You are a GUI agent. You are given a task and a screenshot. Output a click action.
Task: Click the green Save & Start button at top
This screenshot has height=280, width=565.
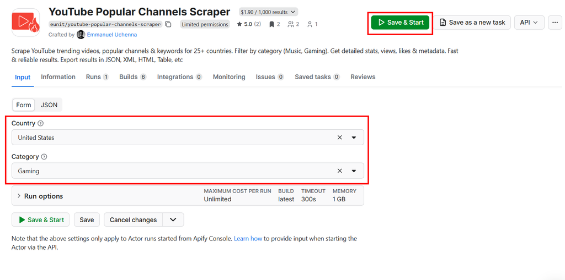click(x=401, y=23)
